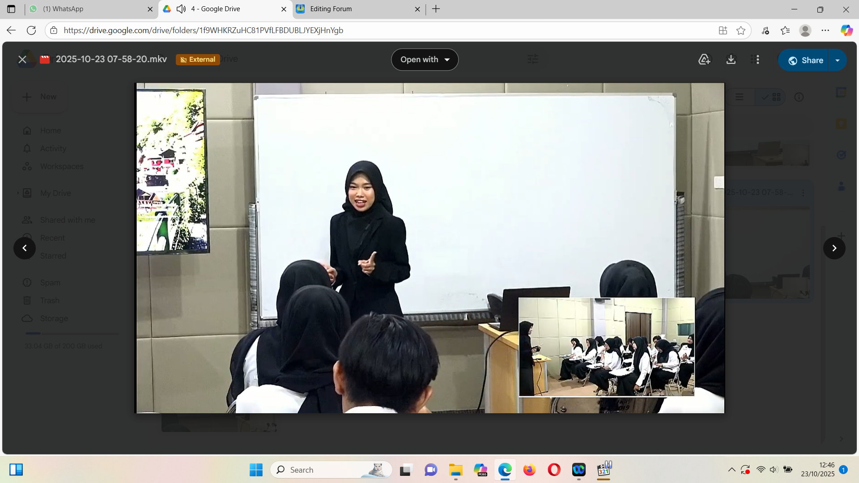Add page to favorites with star icon

[741, 30]
